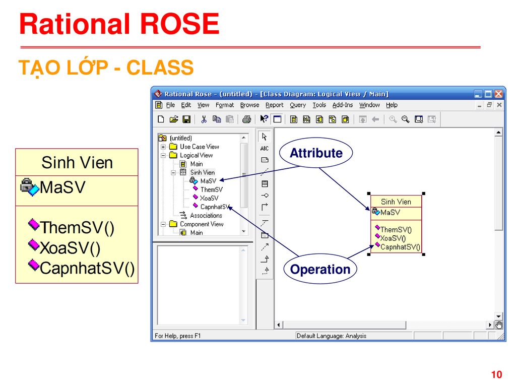Click CapnhatSV() operation in the diagram class
516x387 pixels.
pos(400,247)
